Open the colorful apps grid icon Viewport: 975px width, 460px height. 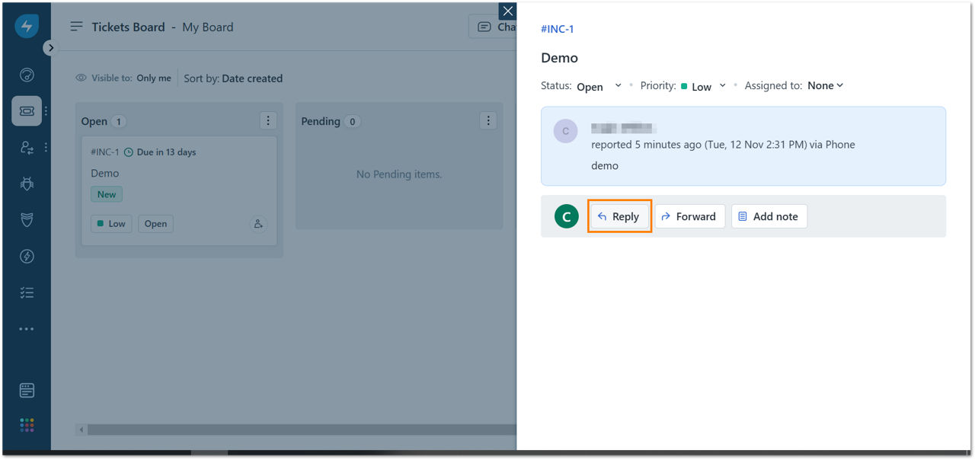point(27,425)
